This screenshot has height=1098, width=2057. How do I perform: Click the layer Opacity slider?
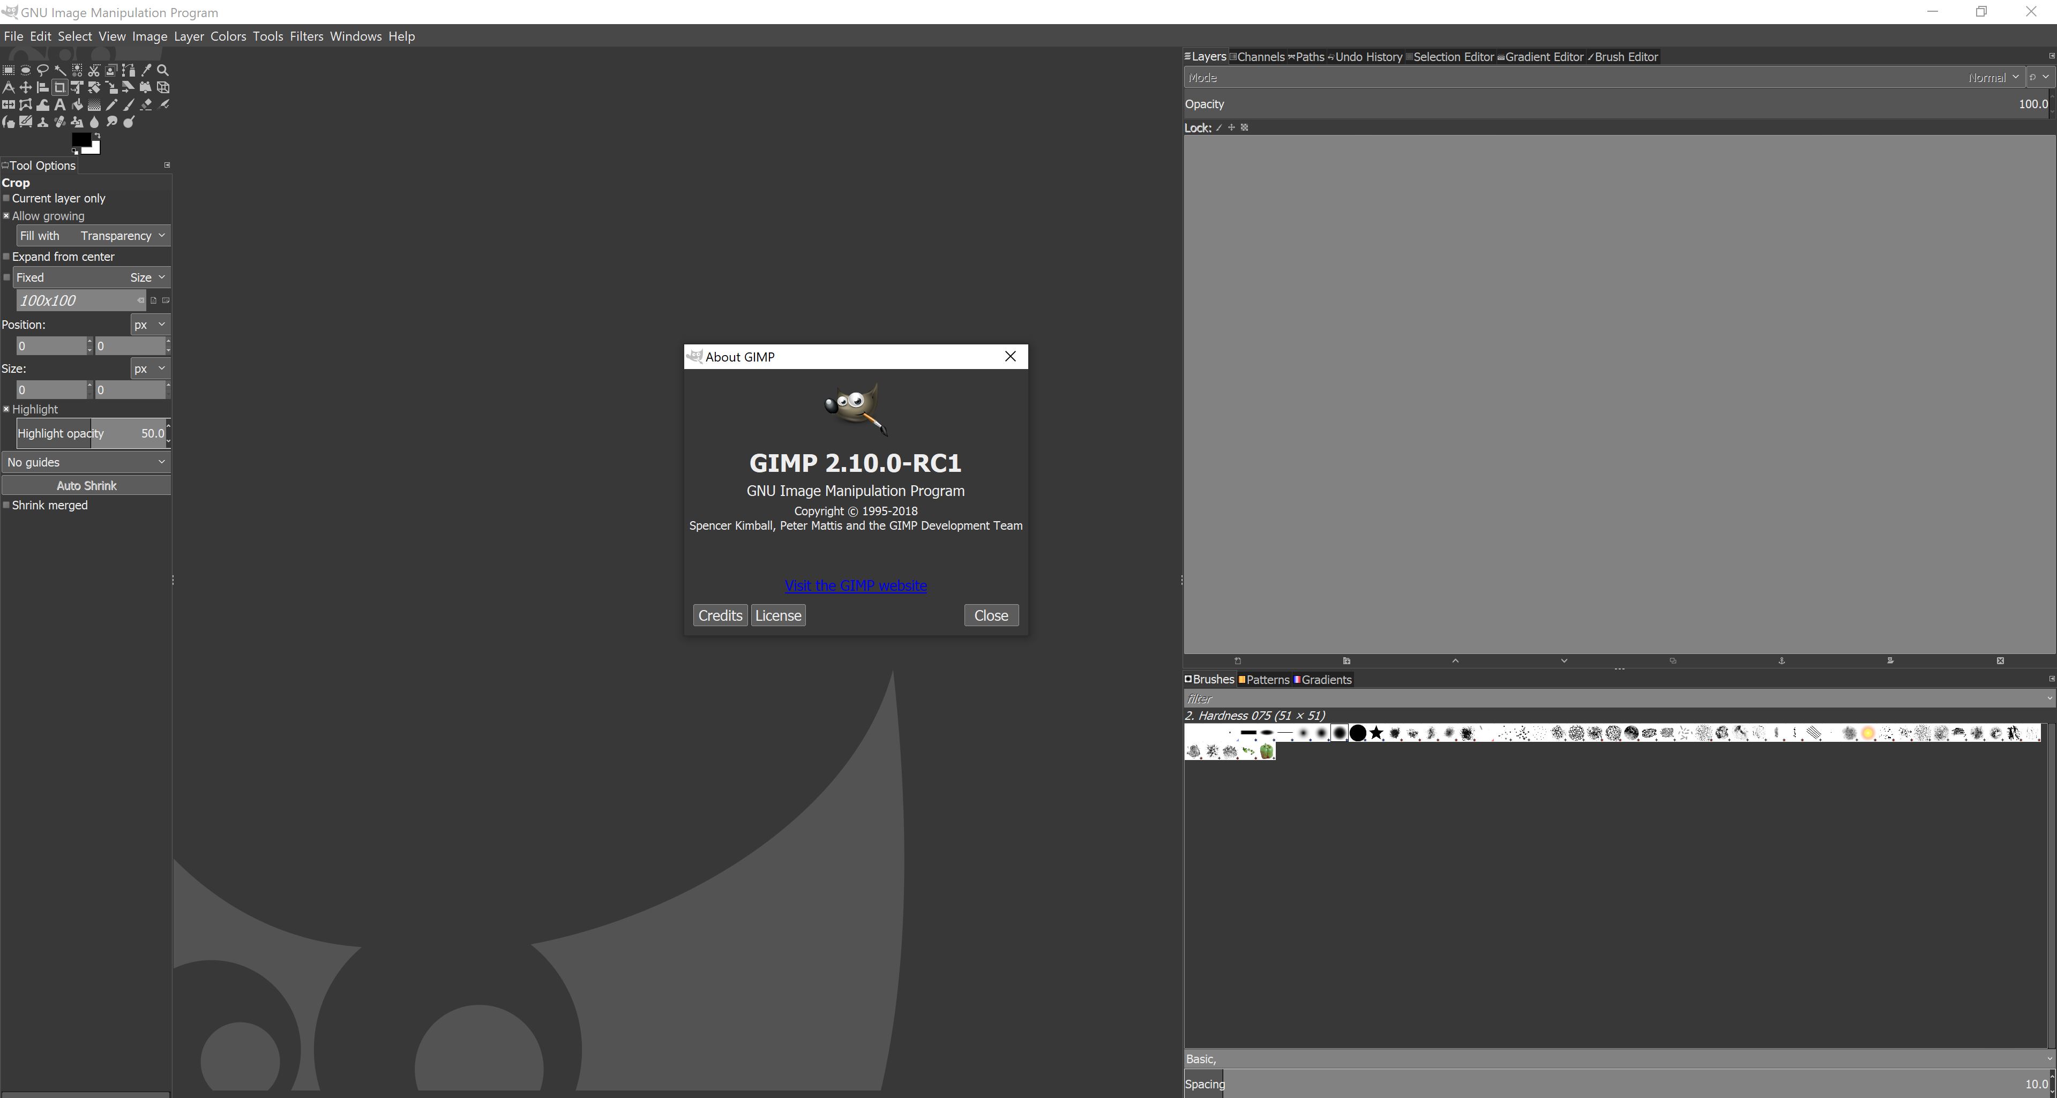click(x=1617, y=104)
